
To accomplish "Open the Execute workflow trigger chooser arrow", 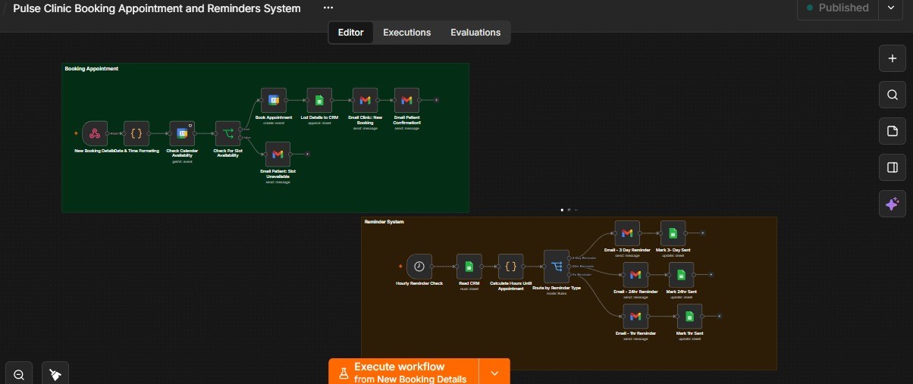I will click(494, 373).
